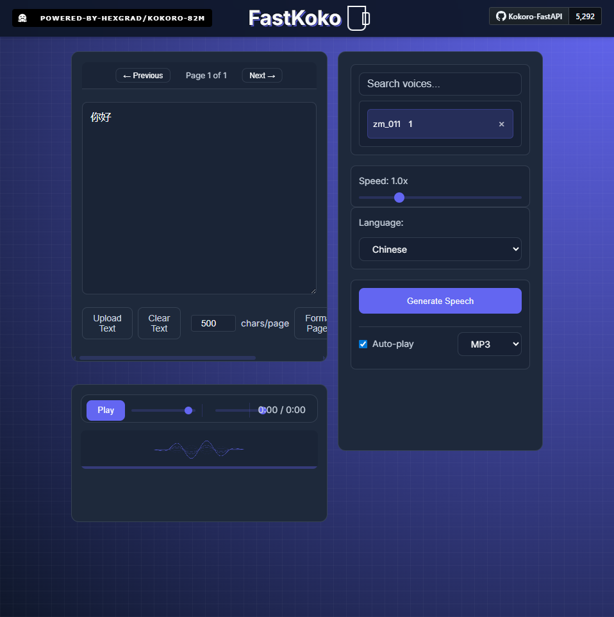The image size is (614, 617).
Task: Click the Speed: 1.0x label
Action: [383, 181]
